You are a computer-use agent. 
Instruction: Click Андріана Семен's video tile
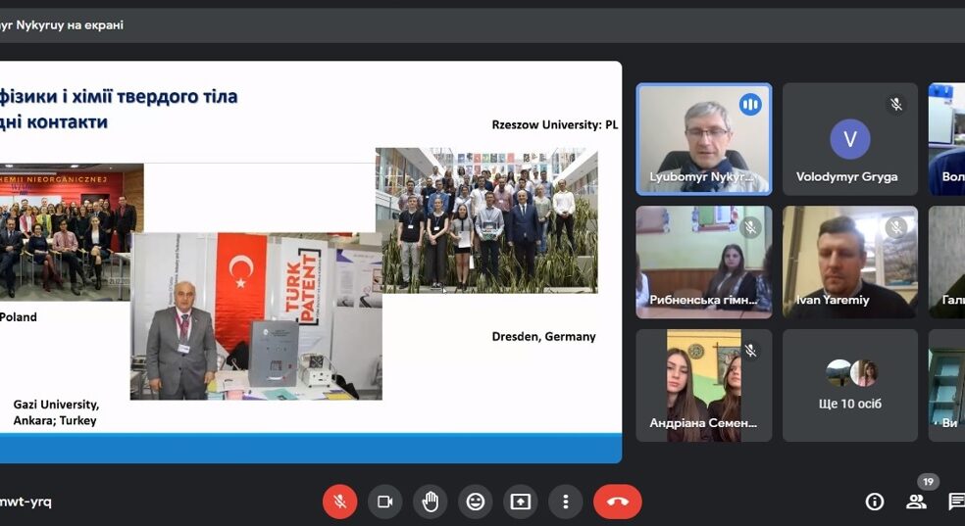[703, 385]
